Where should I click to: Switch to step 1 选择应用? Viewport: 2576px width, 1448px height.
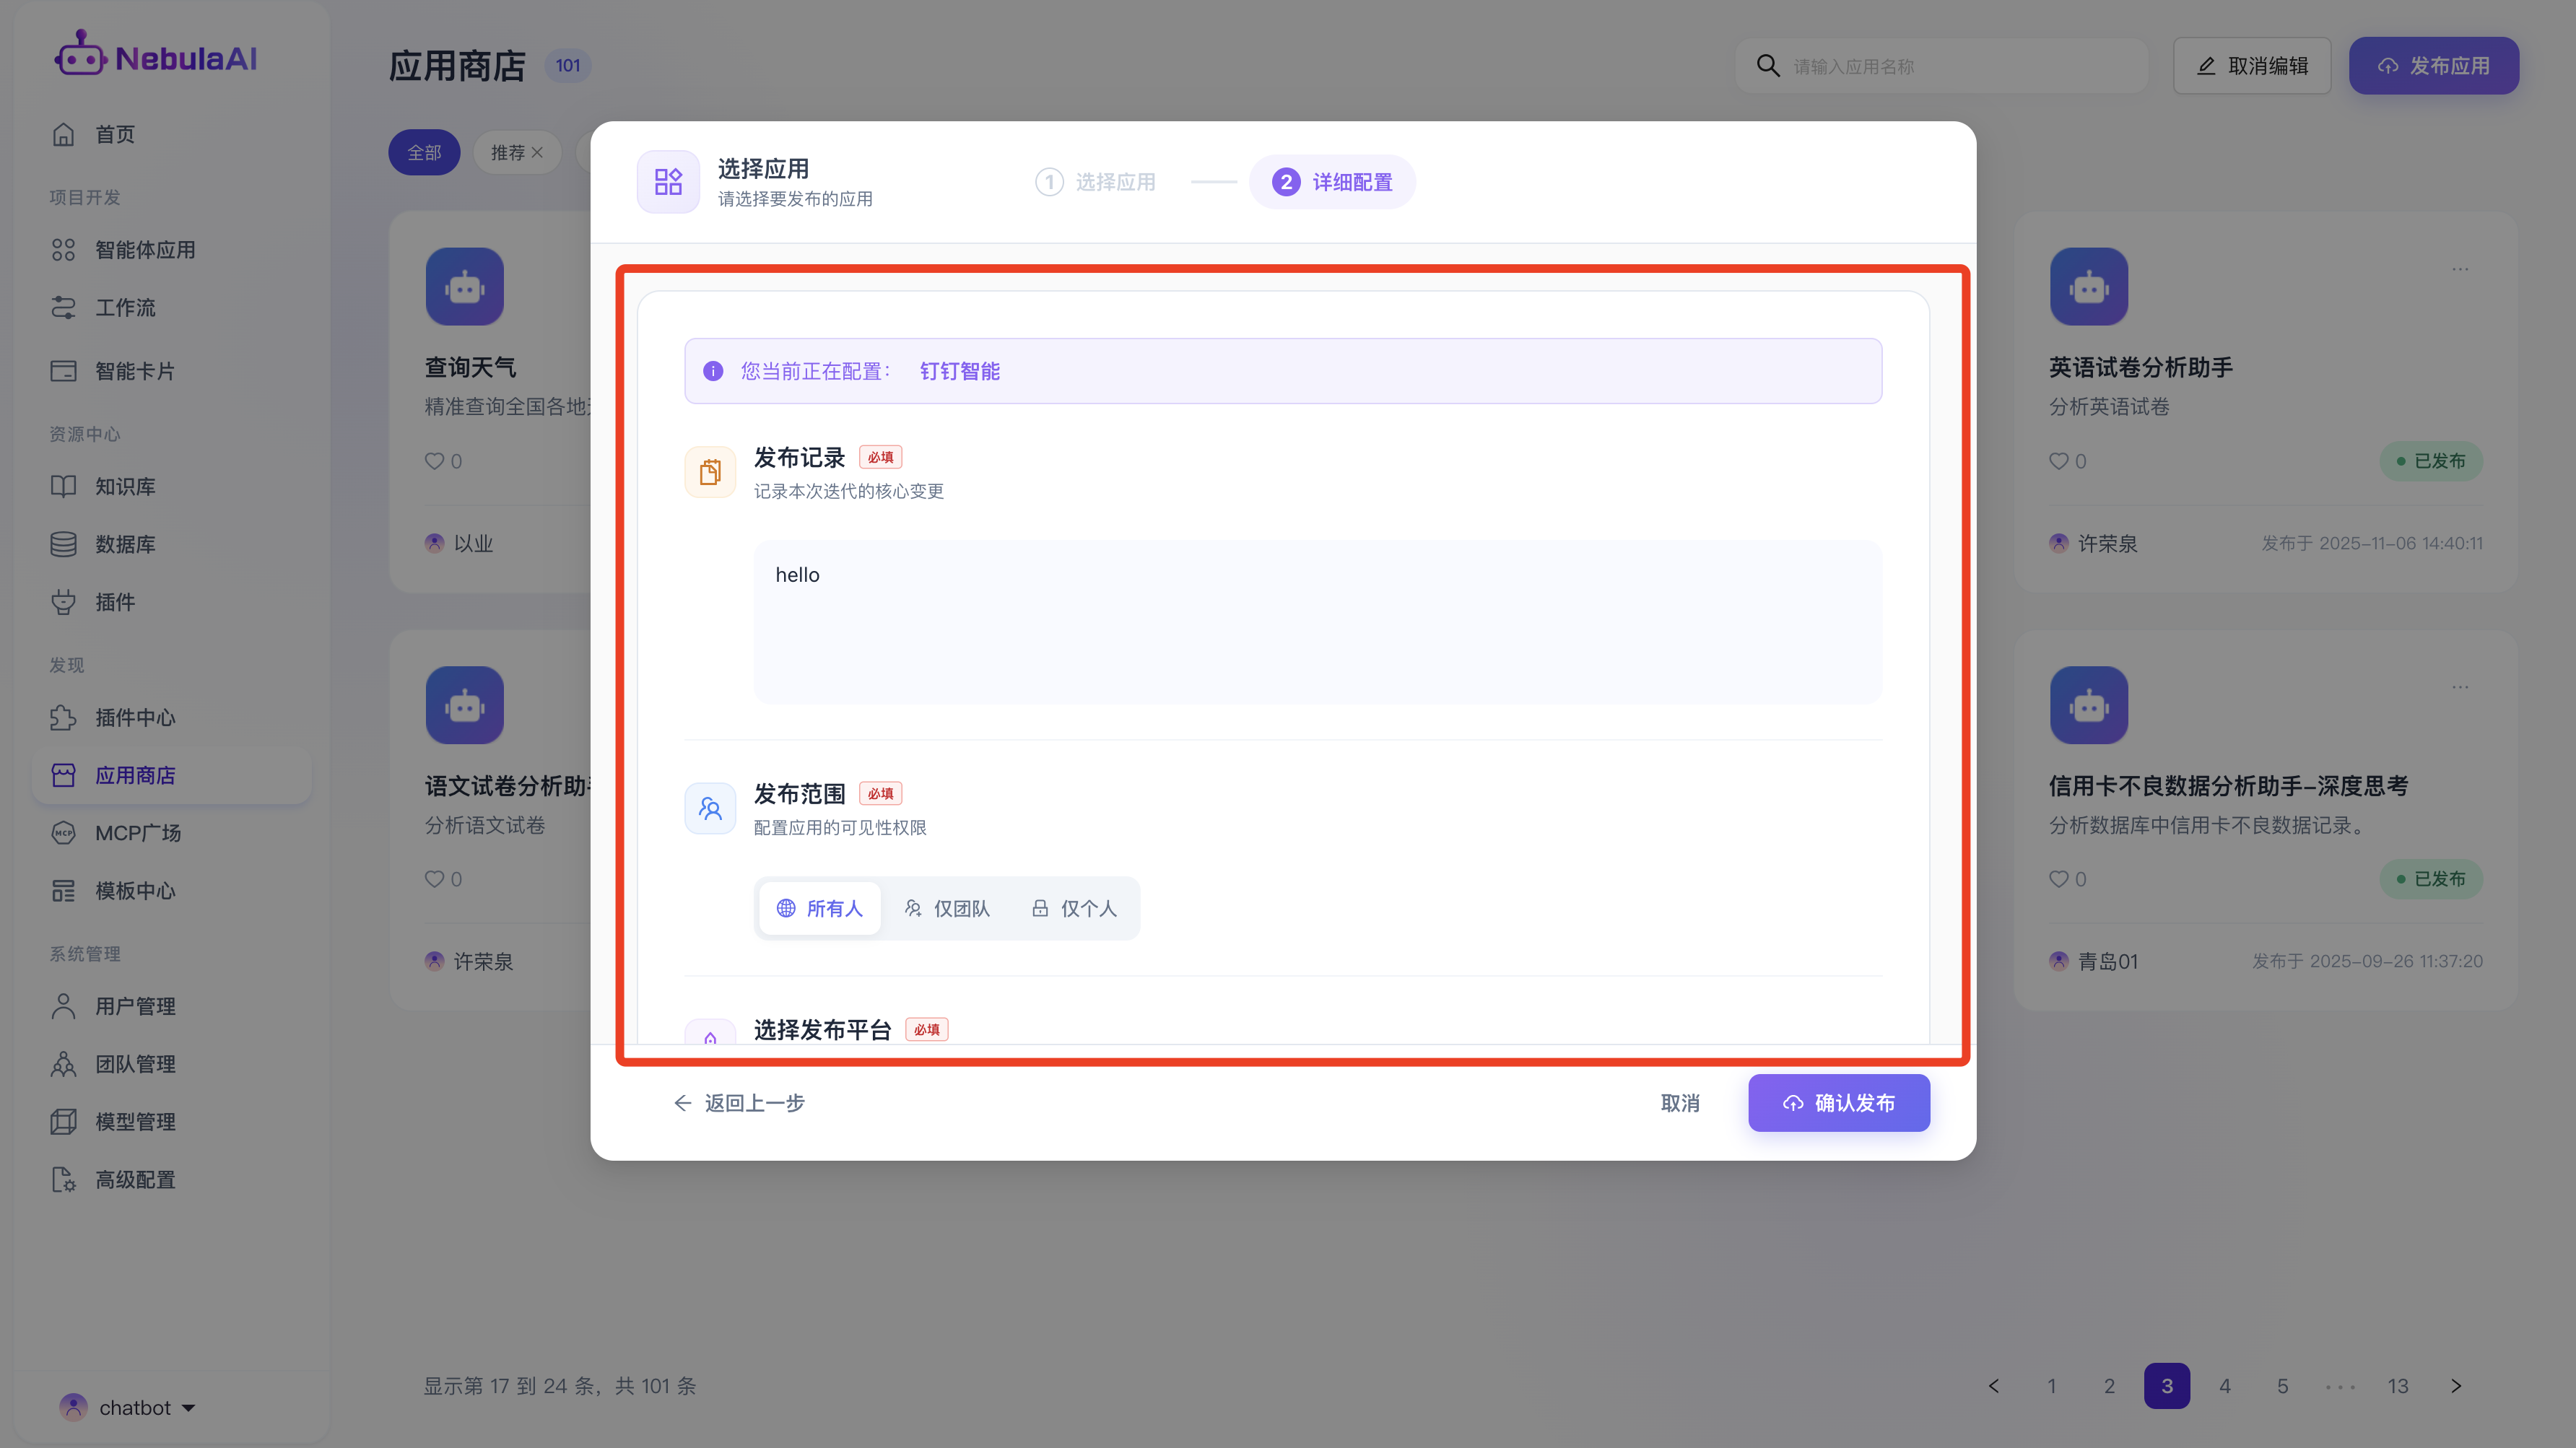click(x=1096, y=182)
